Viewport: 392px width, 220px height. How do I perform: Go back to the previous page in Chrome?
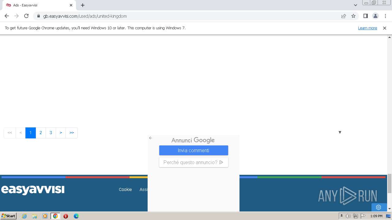pyautogui.click(x=7, y=16)
